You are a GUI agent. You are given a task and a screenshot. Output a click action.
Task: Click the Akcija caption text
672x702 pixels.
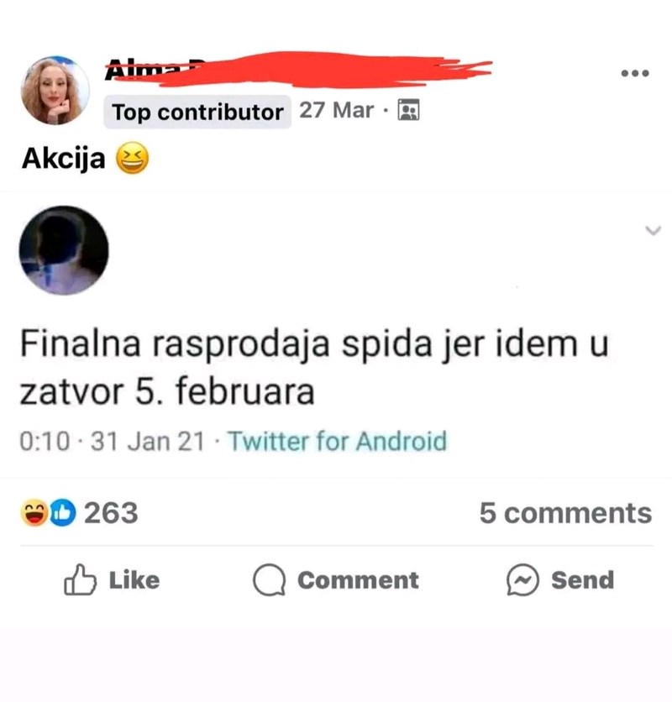[x=64, y=159]
